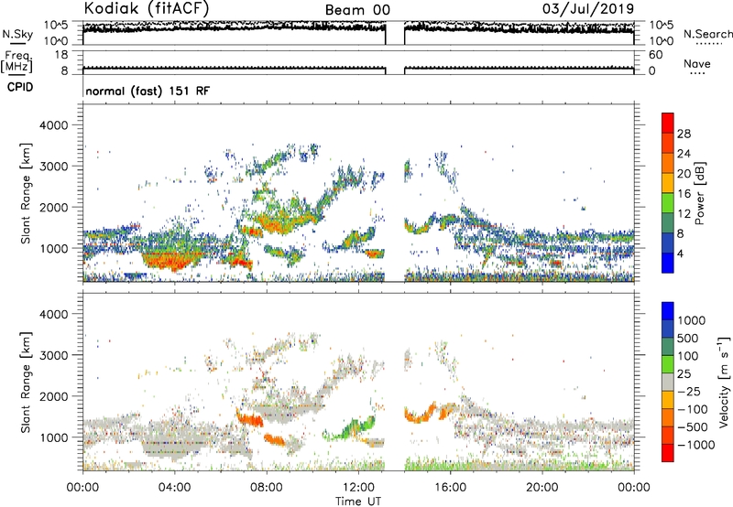Click the 'Power [dB]' colorbar label
This screenshot has height=507, width=733.
pos(699,193)
